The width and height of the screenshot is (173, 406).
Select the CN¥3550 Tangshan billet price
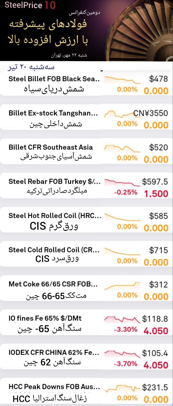tap(151, 113)
